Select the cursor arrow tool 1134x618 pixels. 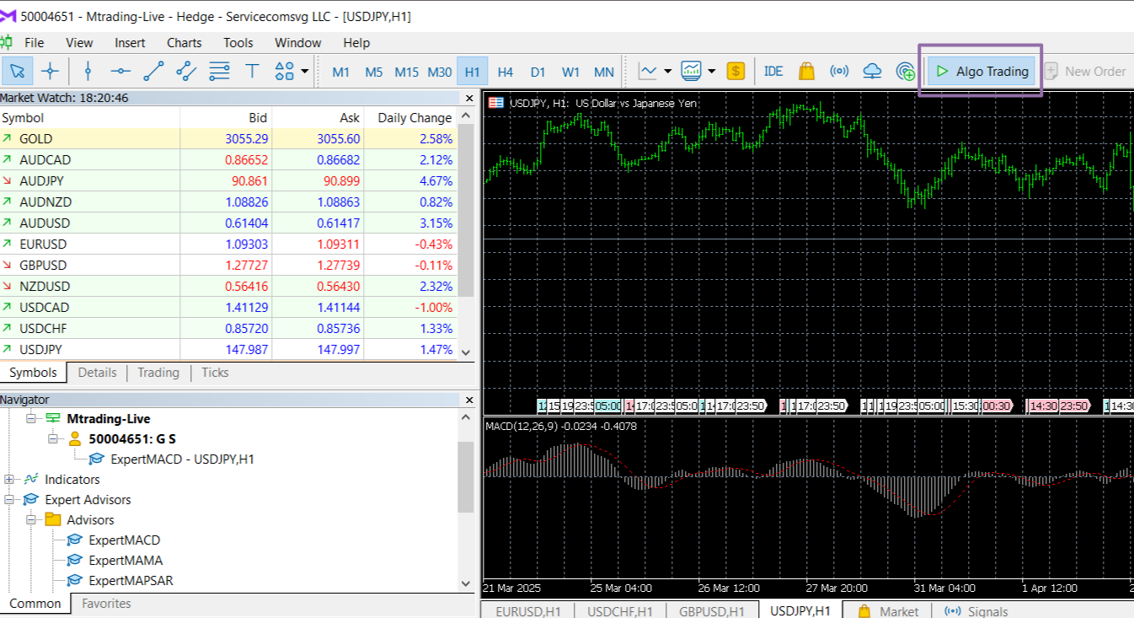18,71
